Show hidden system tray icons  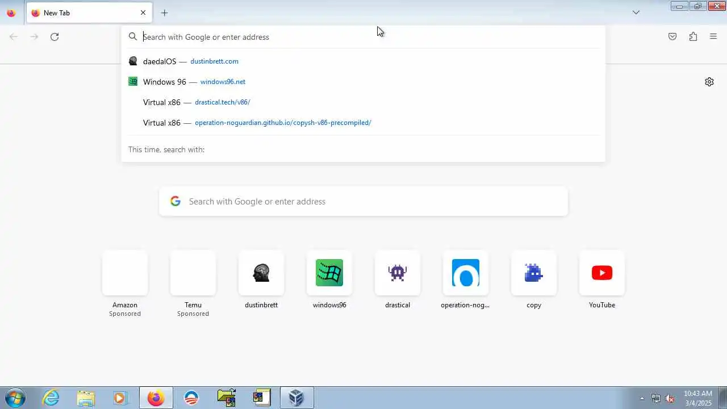pyautogui.click(x=642, y=398)
